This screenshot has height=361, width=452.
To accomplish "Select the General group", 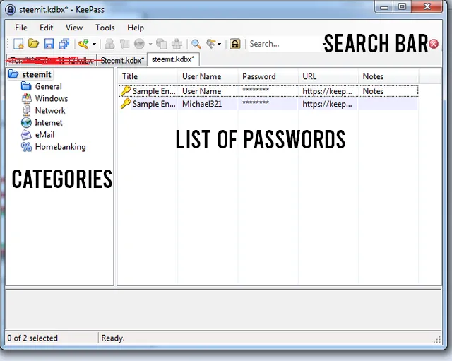I will pyautogui.click(x=49, y=86).
